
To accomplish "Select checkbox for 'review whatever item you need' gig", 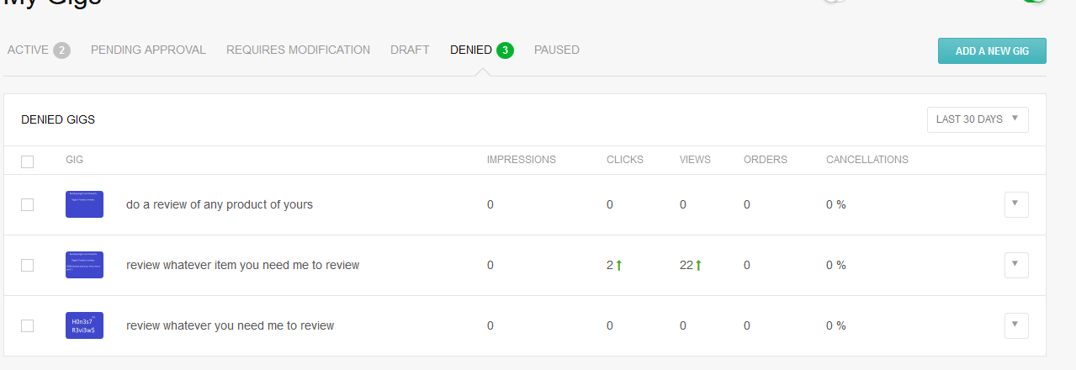I will pyautogui.click(x=28, y=265).
